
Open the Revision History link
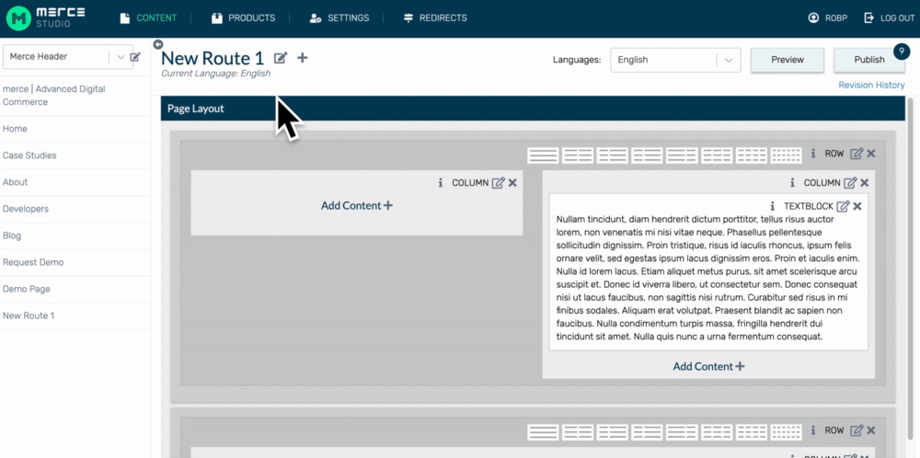(871, 85)
